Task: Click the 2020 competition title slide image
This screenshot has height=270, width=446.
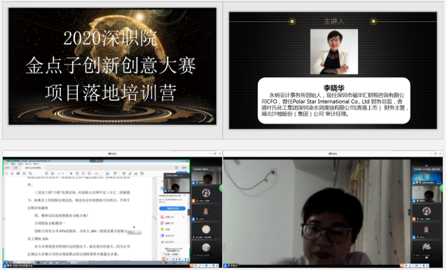Action: click(112, 66)
